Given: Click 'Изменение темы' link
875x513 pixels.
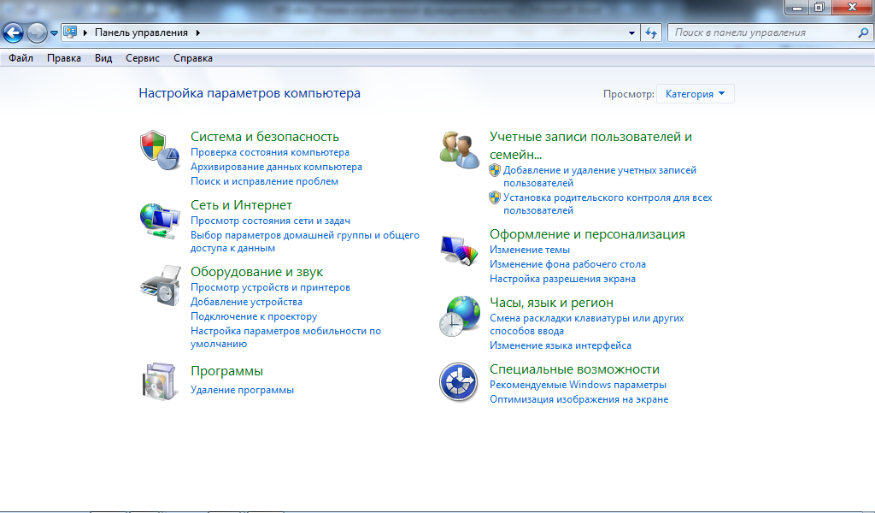Looking at the screenshot, I should click(x=530, y=250).
